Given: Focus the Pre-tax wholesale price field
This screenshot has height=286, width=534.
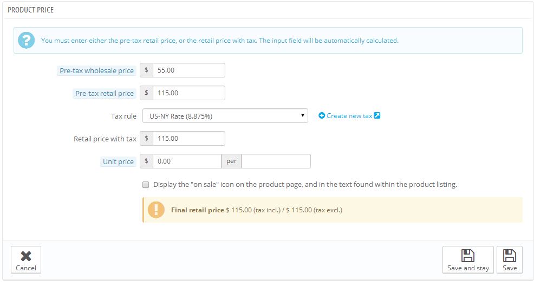Looking at the screenshot, I should tap(188, 70).
